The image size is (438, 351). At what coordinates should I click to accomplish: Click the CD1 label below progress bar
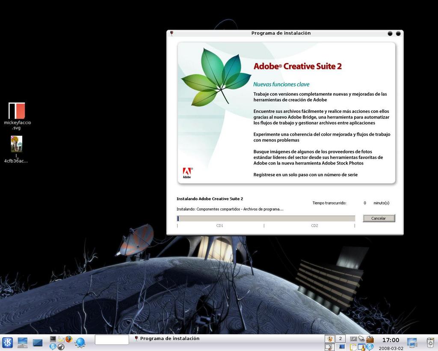219,225
